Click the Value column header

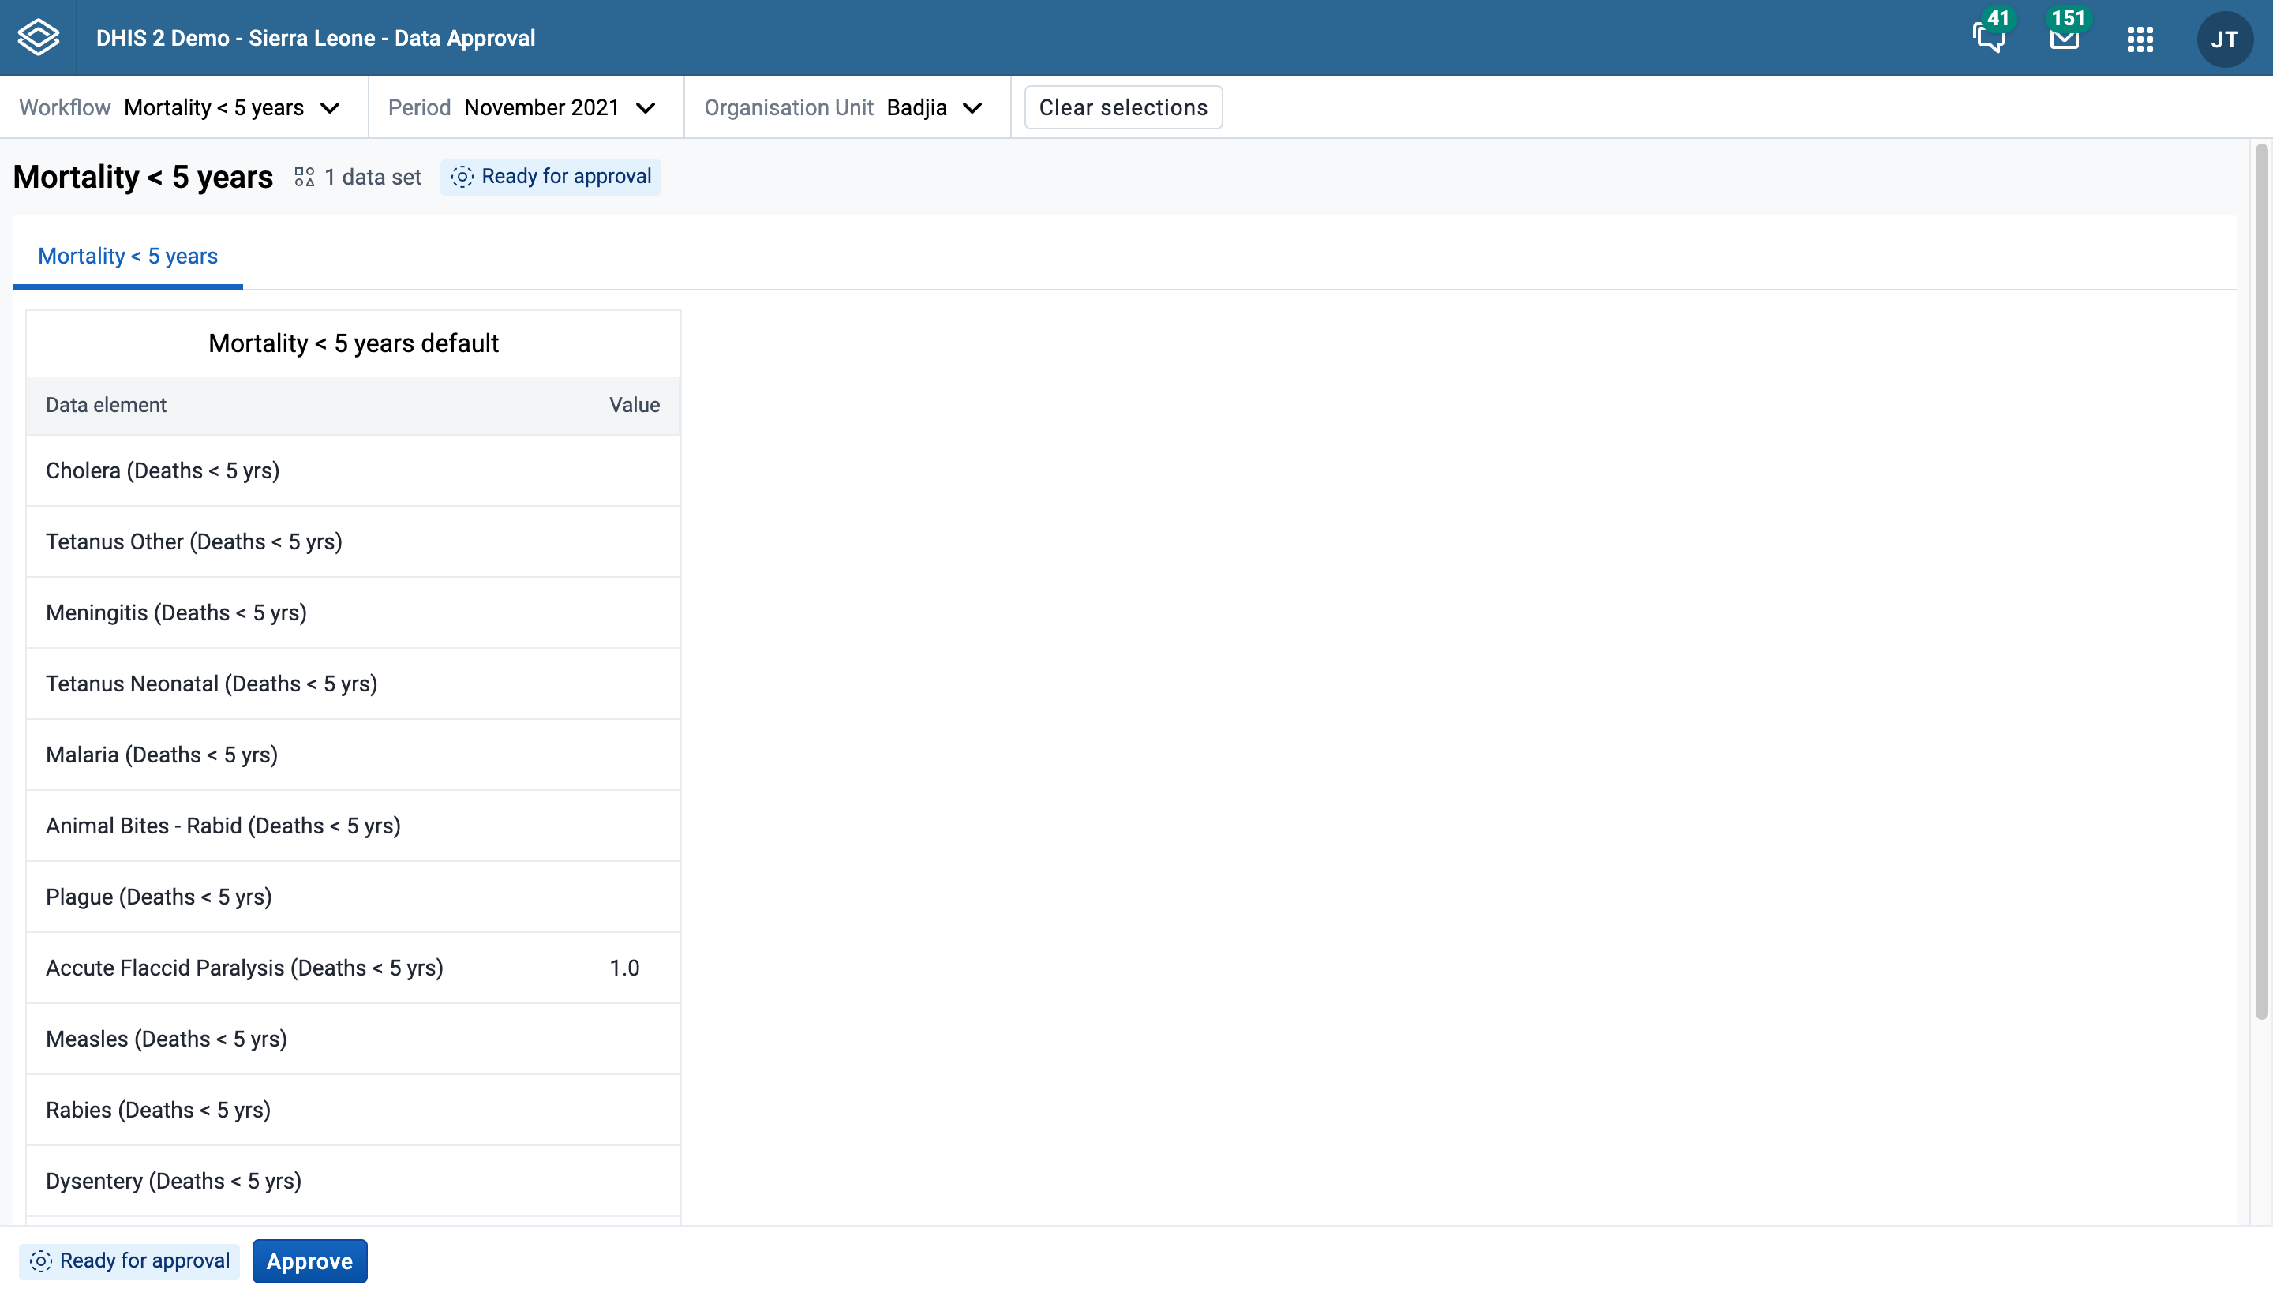pyautogui.click(x=635, y=406)
